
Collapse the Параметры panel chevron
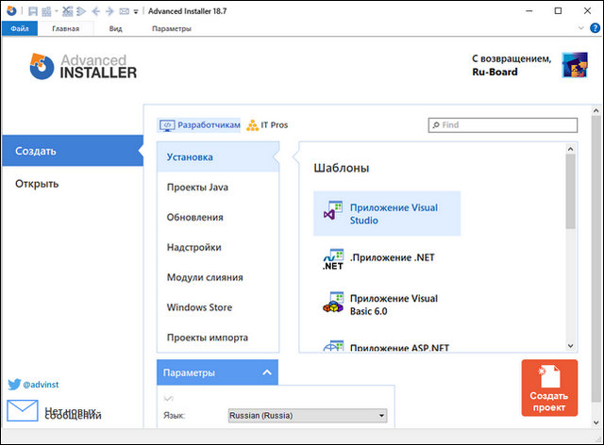266,373
